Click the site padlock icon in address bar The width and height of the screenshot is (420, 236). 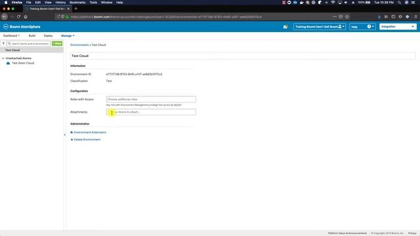point(67,16)
